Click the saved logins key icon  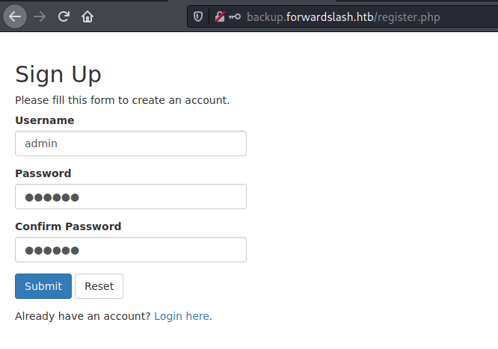point(235,16)
